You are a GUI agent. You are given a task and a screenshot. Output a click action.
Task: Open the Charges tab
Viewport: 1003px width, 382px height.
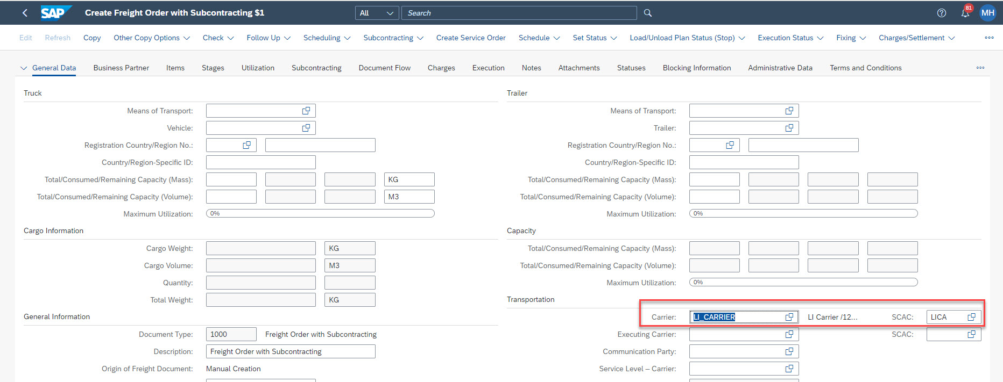point(441,68)
